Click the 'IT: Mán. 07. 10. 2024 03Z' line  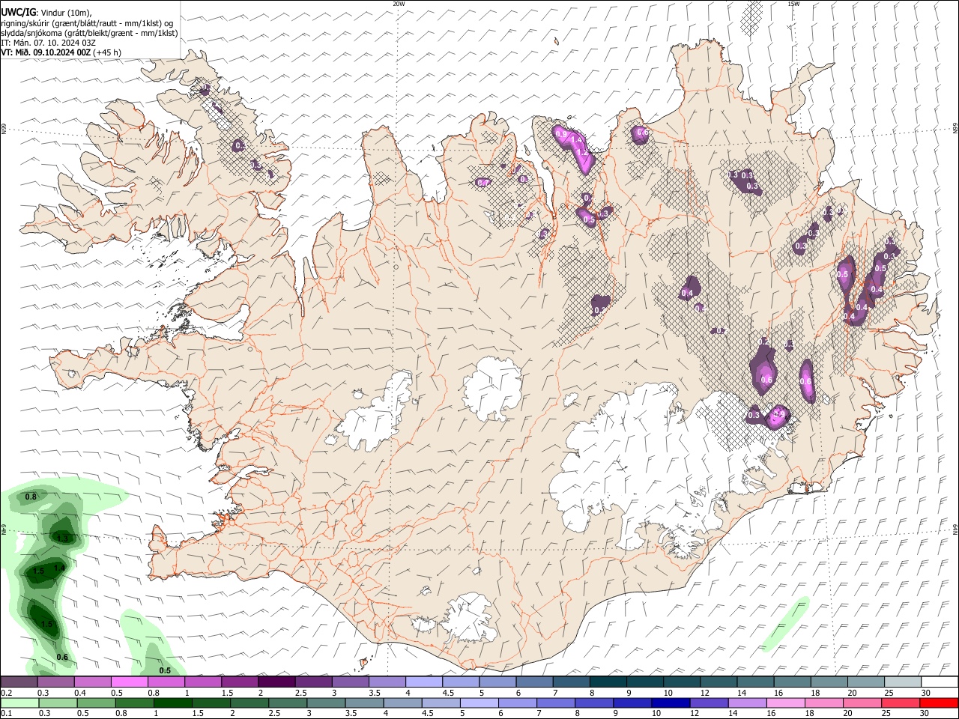[49, 43]
